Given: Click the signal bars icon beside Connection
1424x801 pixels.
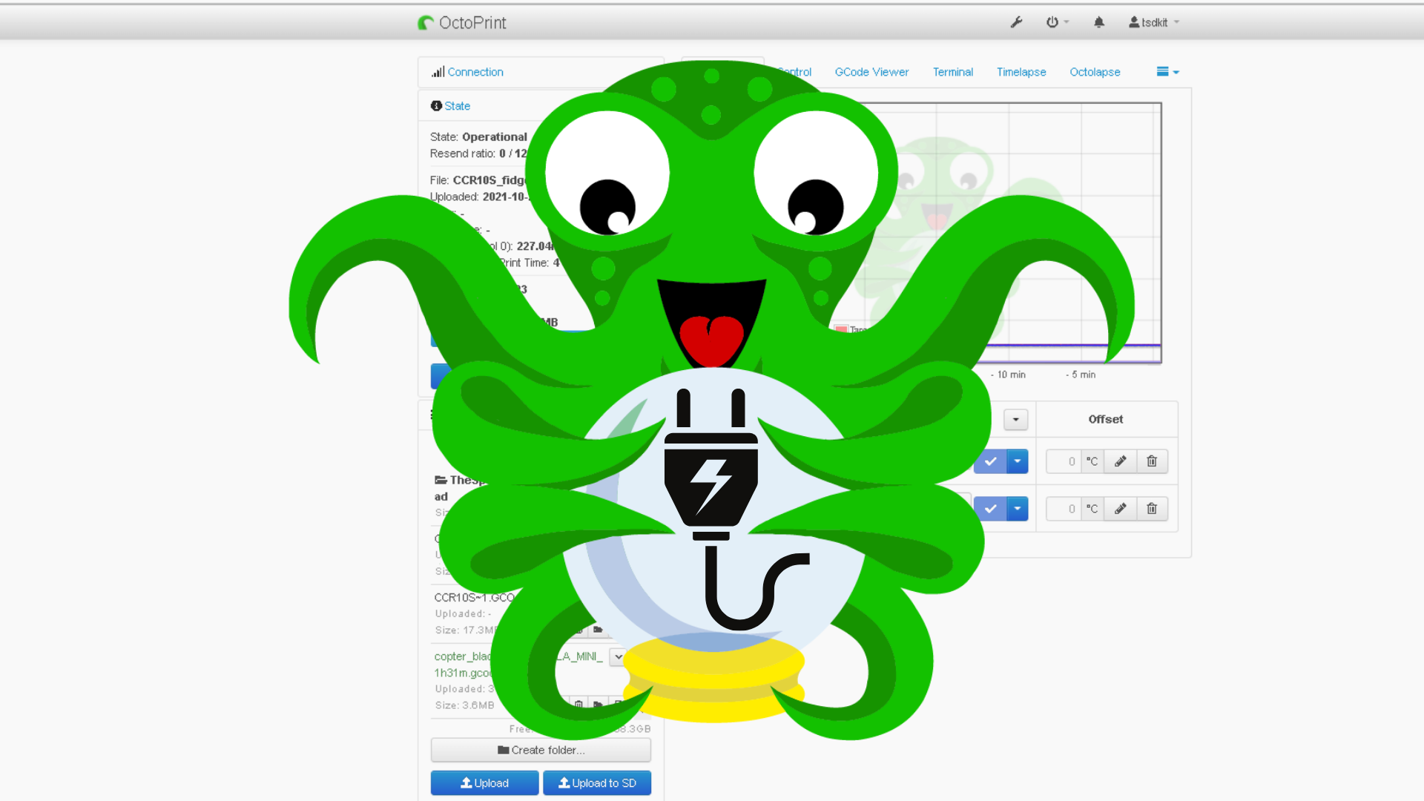Looking at the screenshot, I should click(438, 72).
